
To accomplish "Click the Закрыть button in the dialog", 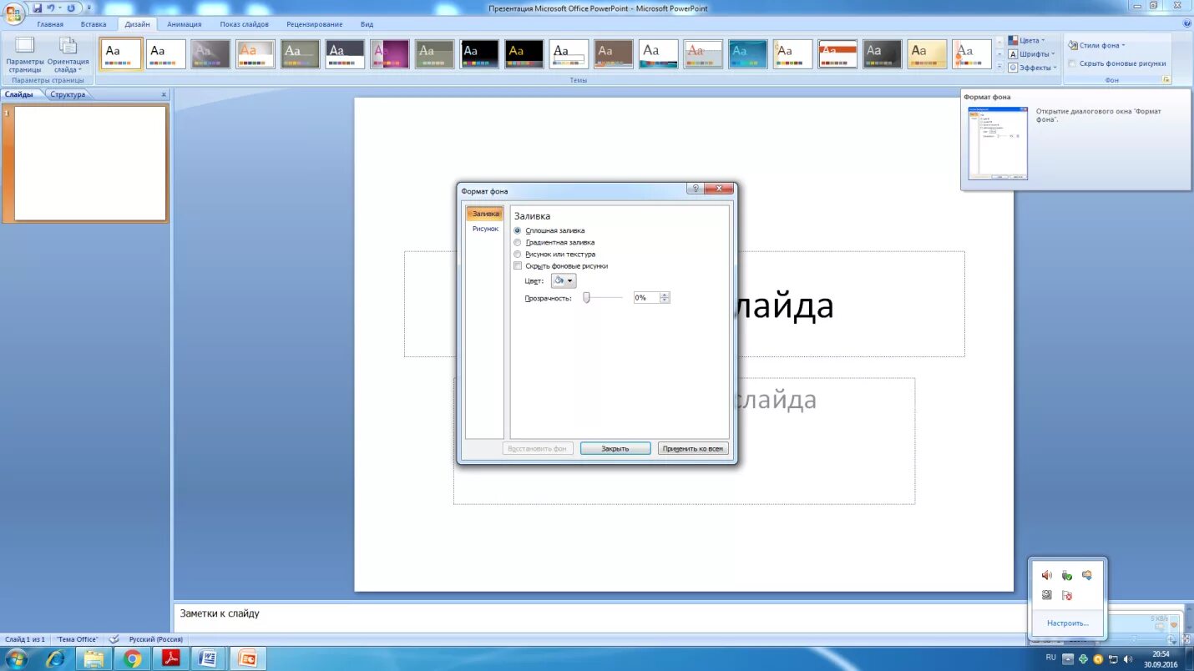I will tap(615, 448).
